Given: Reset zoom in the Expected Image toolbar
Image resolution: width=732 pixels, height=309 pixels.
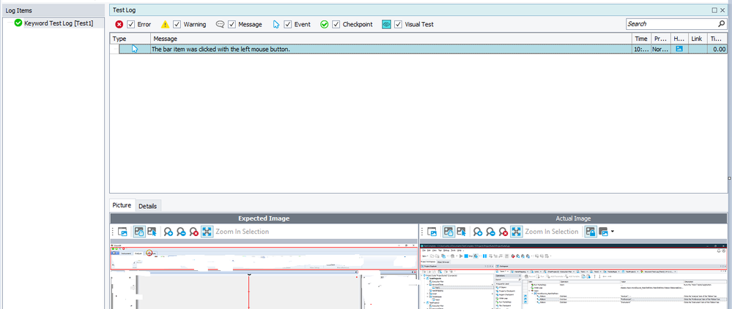Looking at the screenshot, I should (x=193, y=232).
